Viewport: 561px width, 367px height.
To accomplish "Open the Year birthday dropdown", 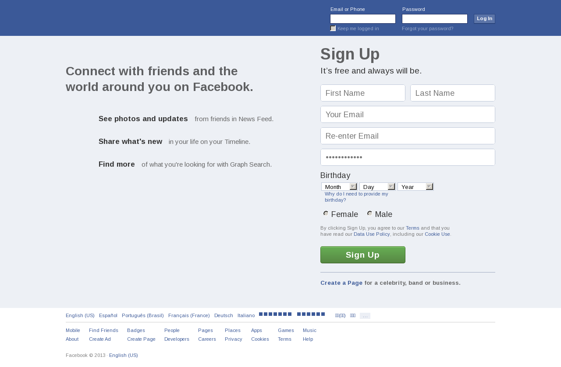I will (x=415, y=187).
